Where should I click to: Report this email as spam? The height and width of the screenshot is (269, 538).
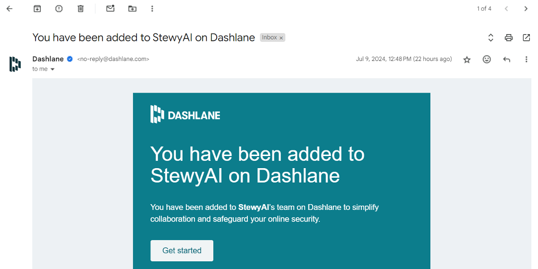(59, 9)
